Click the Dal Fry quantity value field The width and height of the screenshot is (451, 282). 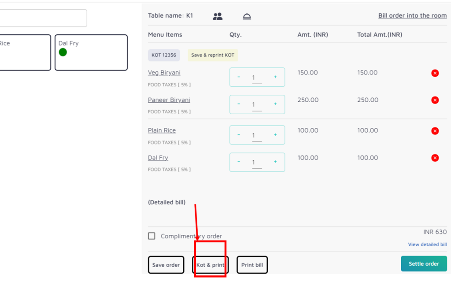[x=257, y=163]
